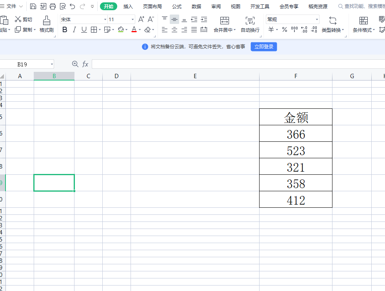Align text to top

(x=165, y=19)
